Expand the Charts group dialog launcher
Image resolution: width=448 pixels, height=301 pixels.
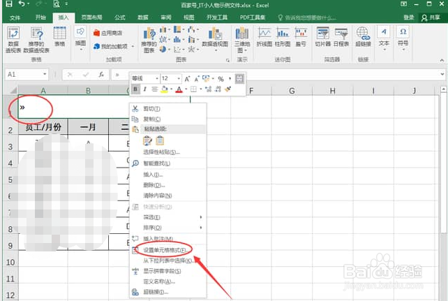pyautogui.click(x=227, y=60)
